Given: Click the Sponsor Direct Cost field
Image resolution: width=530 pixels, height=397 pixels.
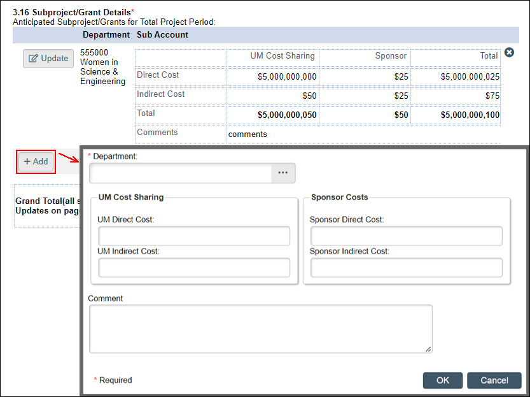Looking at the screenshot, I should coord(407,236).
